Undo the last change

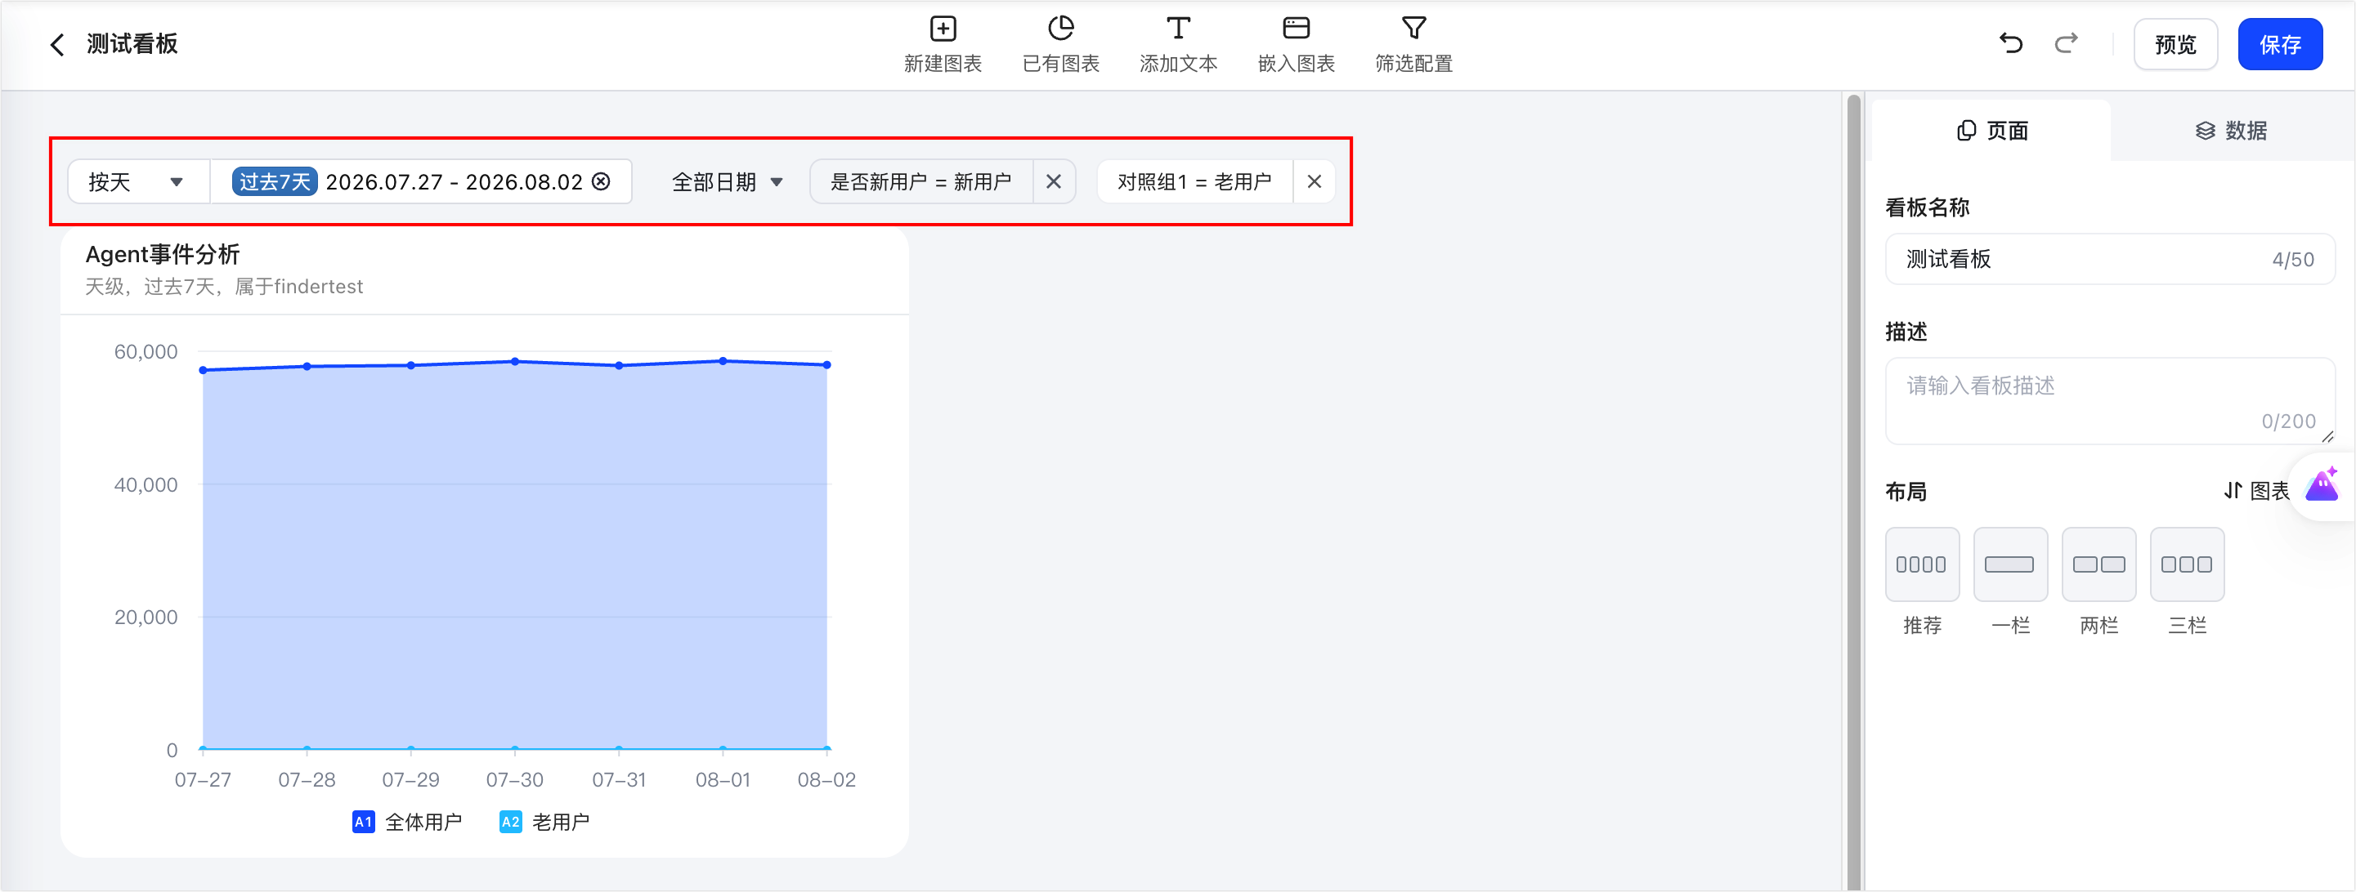click(2010, 43)
